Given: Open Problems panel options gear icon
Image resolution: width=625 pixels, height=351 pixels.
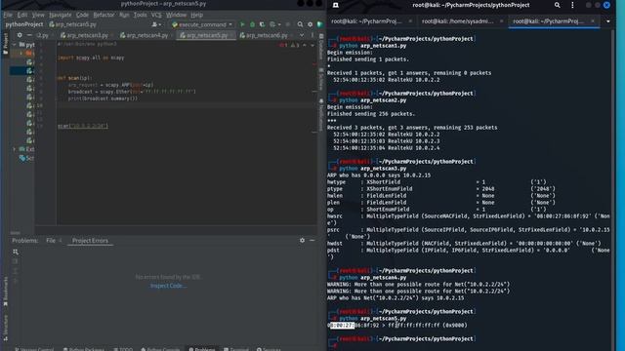Looking at the screenshot, I should click(x=302, y=241).
